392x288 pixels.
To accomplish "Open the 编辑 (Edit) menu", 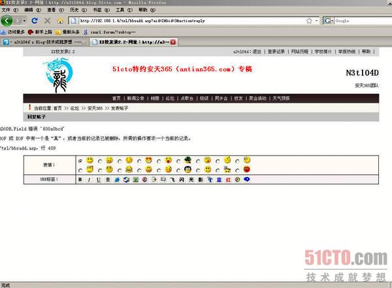I will [x=33, y=10].
